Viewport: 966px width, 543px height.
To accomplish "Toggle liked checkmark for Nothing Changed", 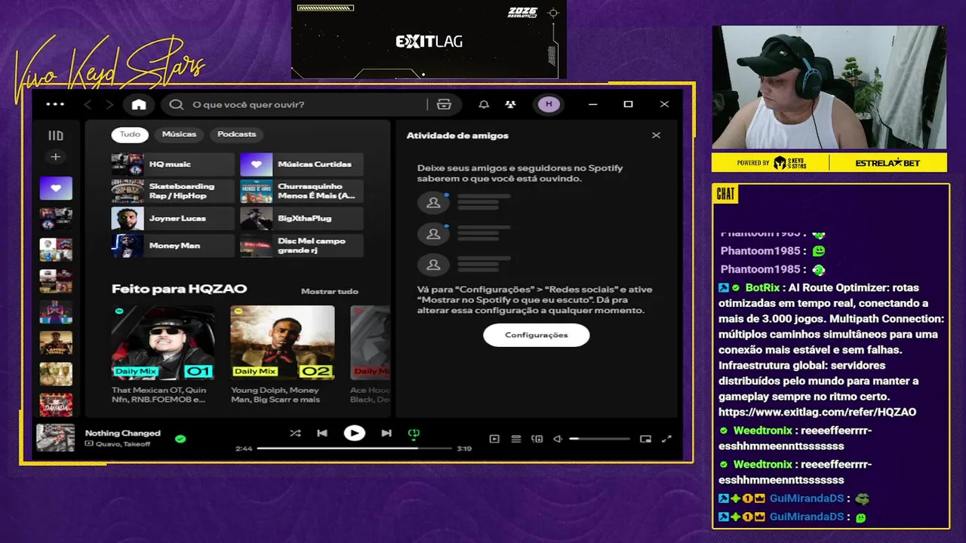I will point(180,438).
